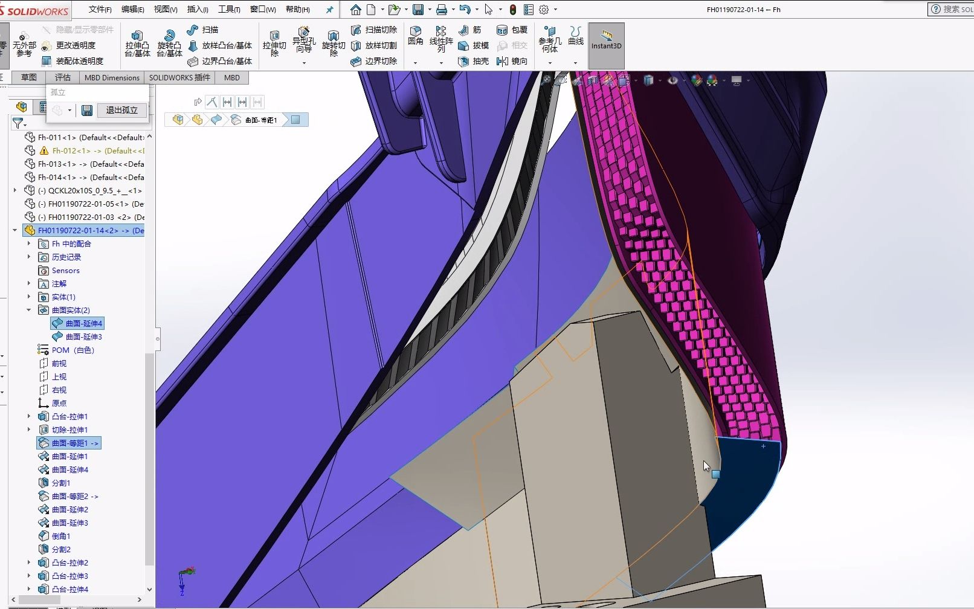The image size is (974, 609).
Task: Click the Home icon in the top toolbar
Action: [x=355, y=10]
